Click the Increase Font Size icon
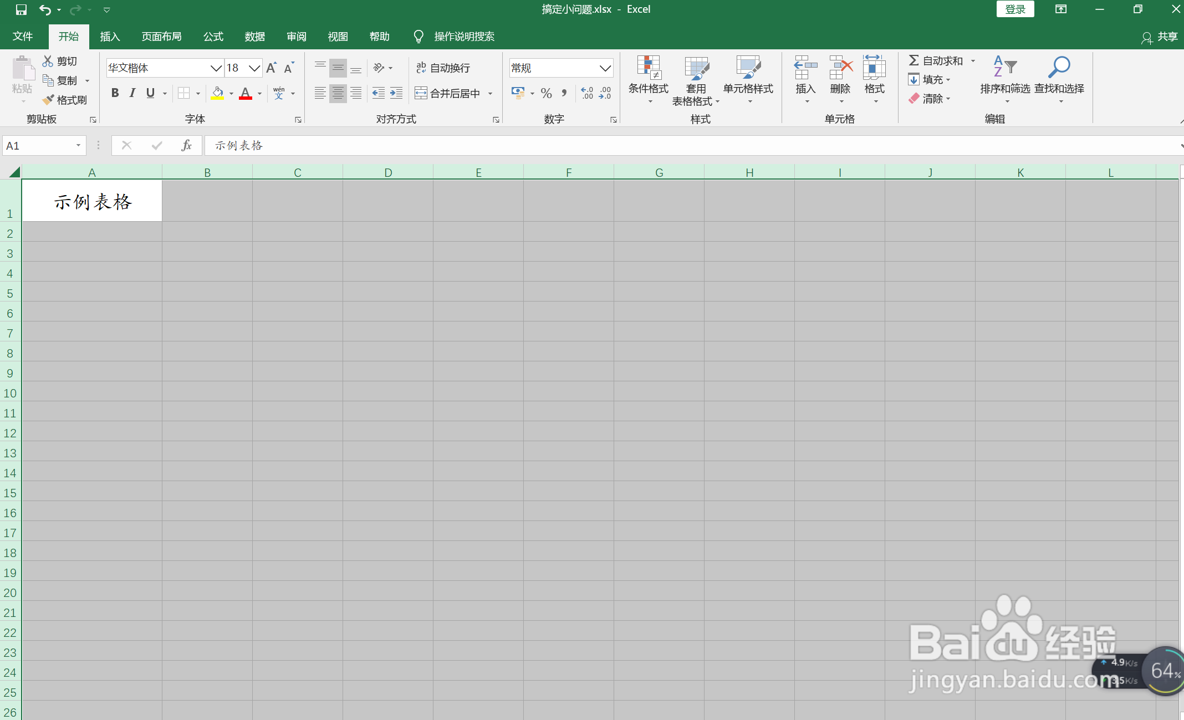 click(x=271, y=68)
